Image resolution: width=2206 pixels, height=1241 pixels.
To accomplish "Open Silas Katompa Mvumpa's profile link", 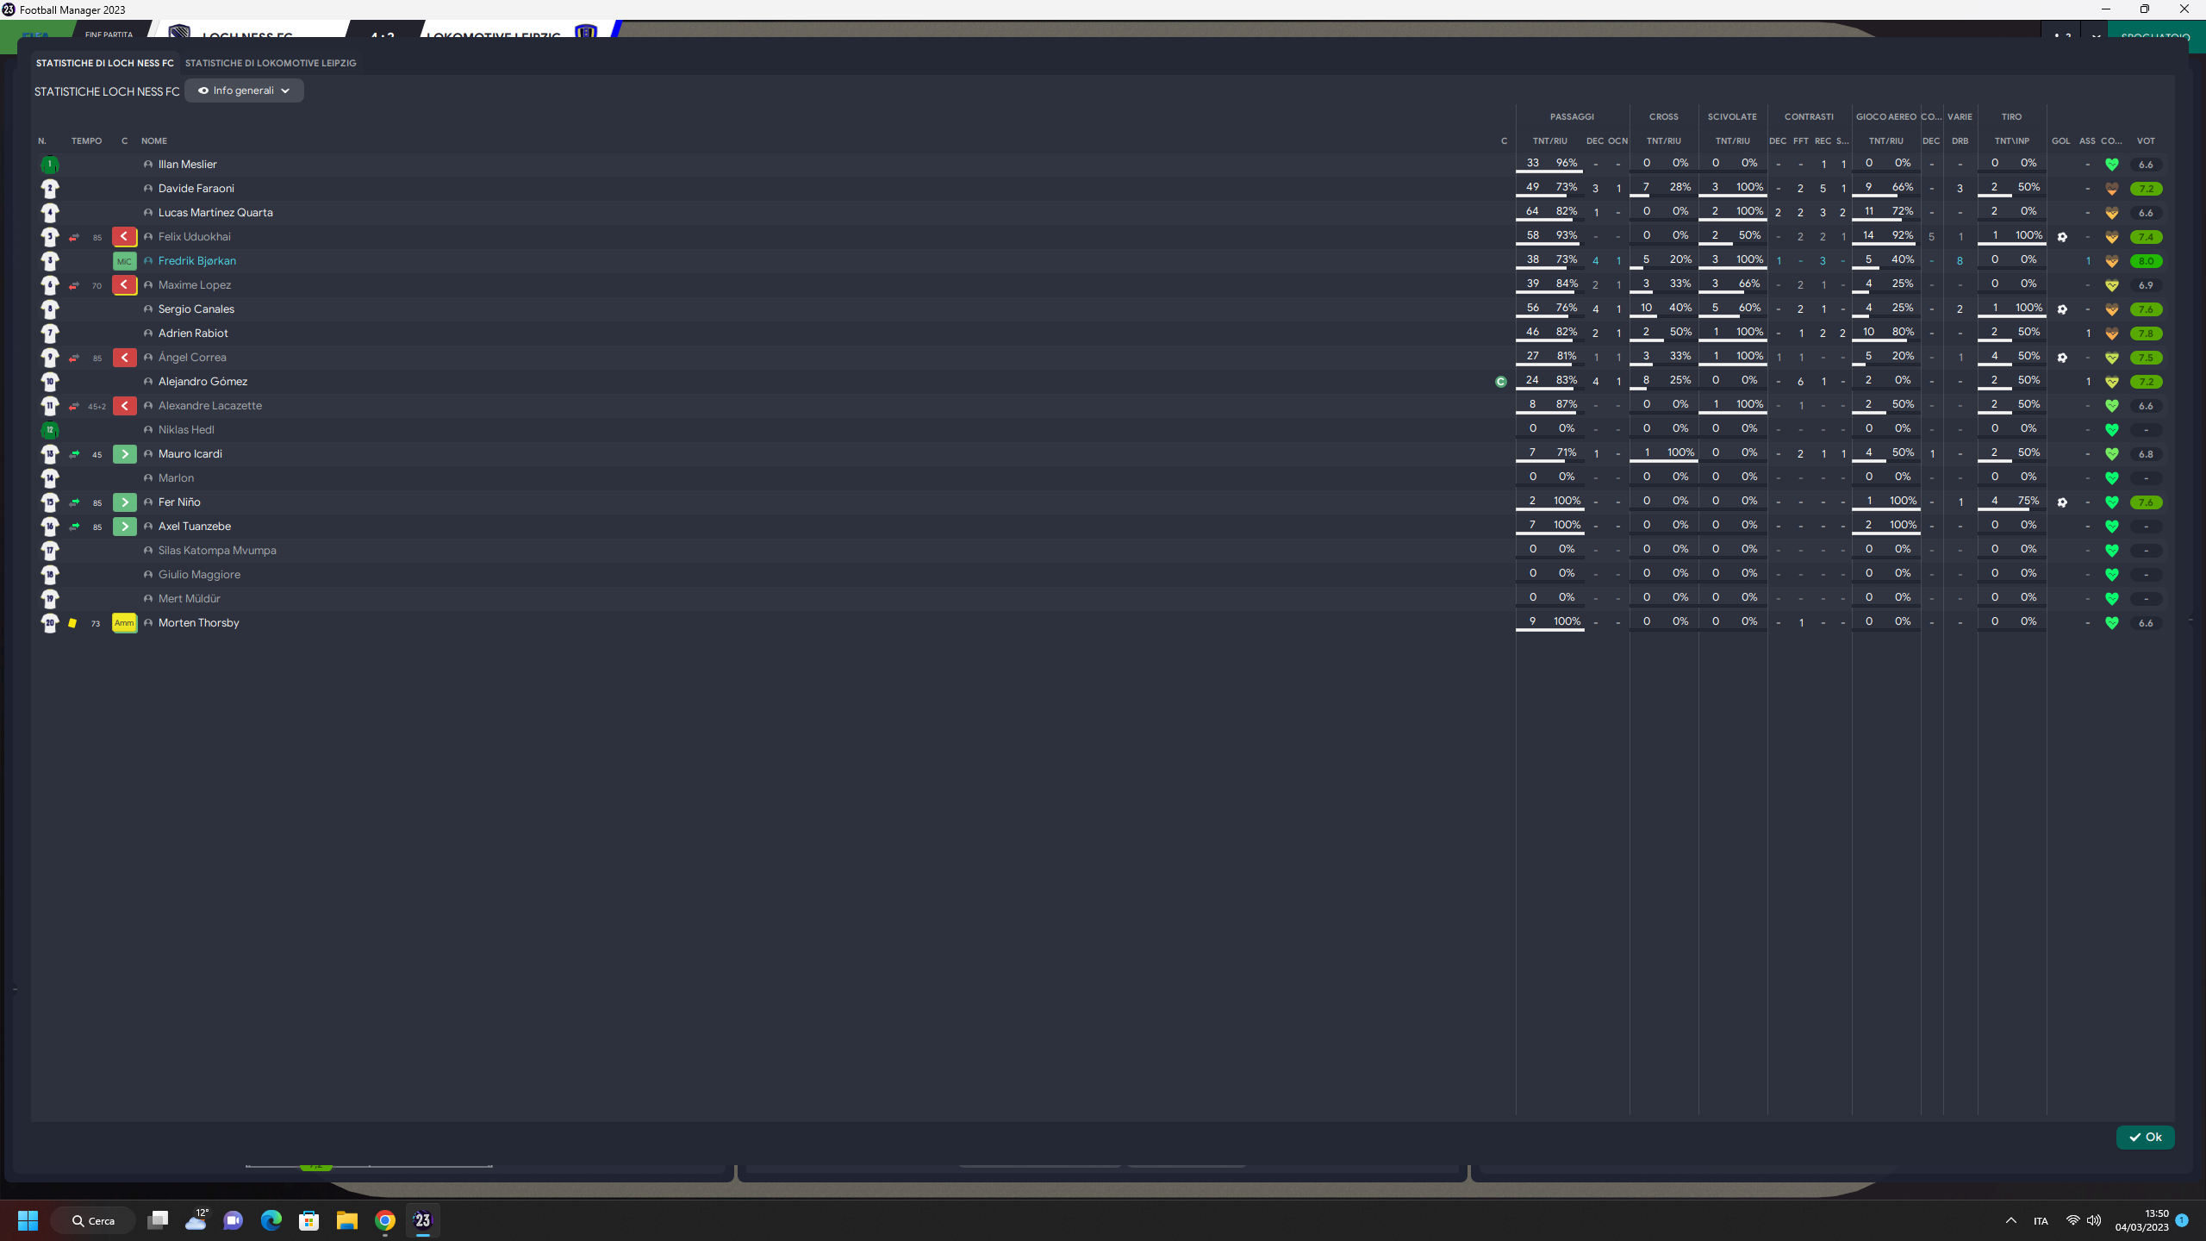I will [x=217, y=550].
